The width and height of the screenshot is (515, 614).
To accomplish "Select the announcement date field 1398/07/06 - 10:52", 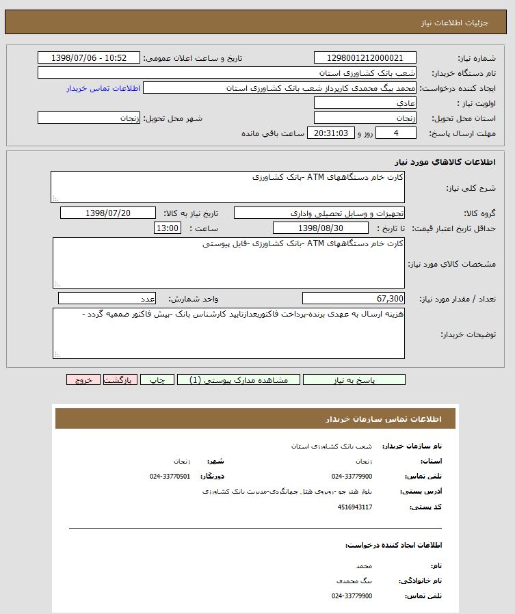I will click(88, 58).
